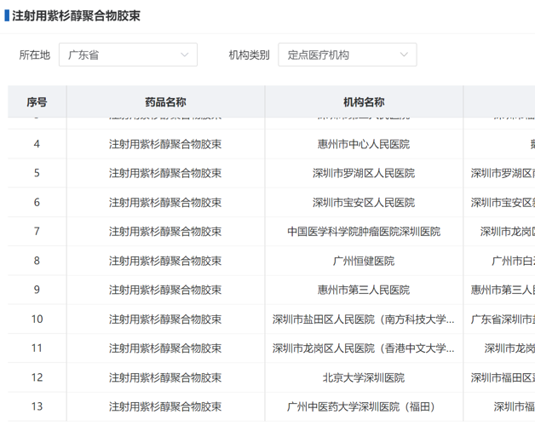Select 中国医学科学院肿瘤医院深圳医院 in row 7
Image resolution: width=535 pixels, height=426 pixels.
[x=364, y=232]
